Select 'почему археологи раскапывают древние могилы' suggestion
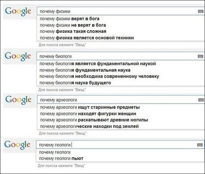Screen dimensions: 205x174 point(94,120)
